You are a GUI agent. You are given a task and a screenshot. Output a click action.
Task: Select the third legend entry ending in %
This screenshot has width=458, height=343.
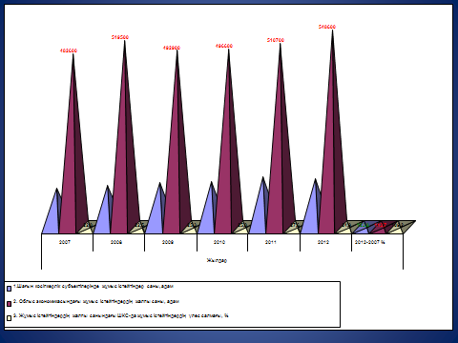pyautogui.click(x=121, y=315)
